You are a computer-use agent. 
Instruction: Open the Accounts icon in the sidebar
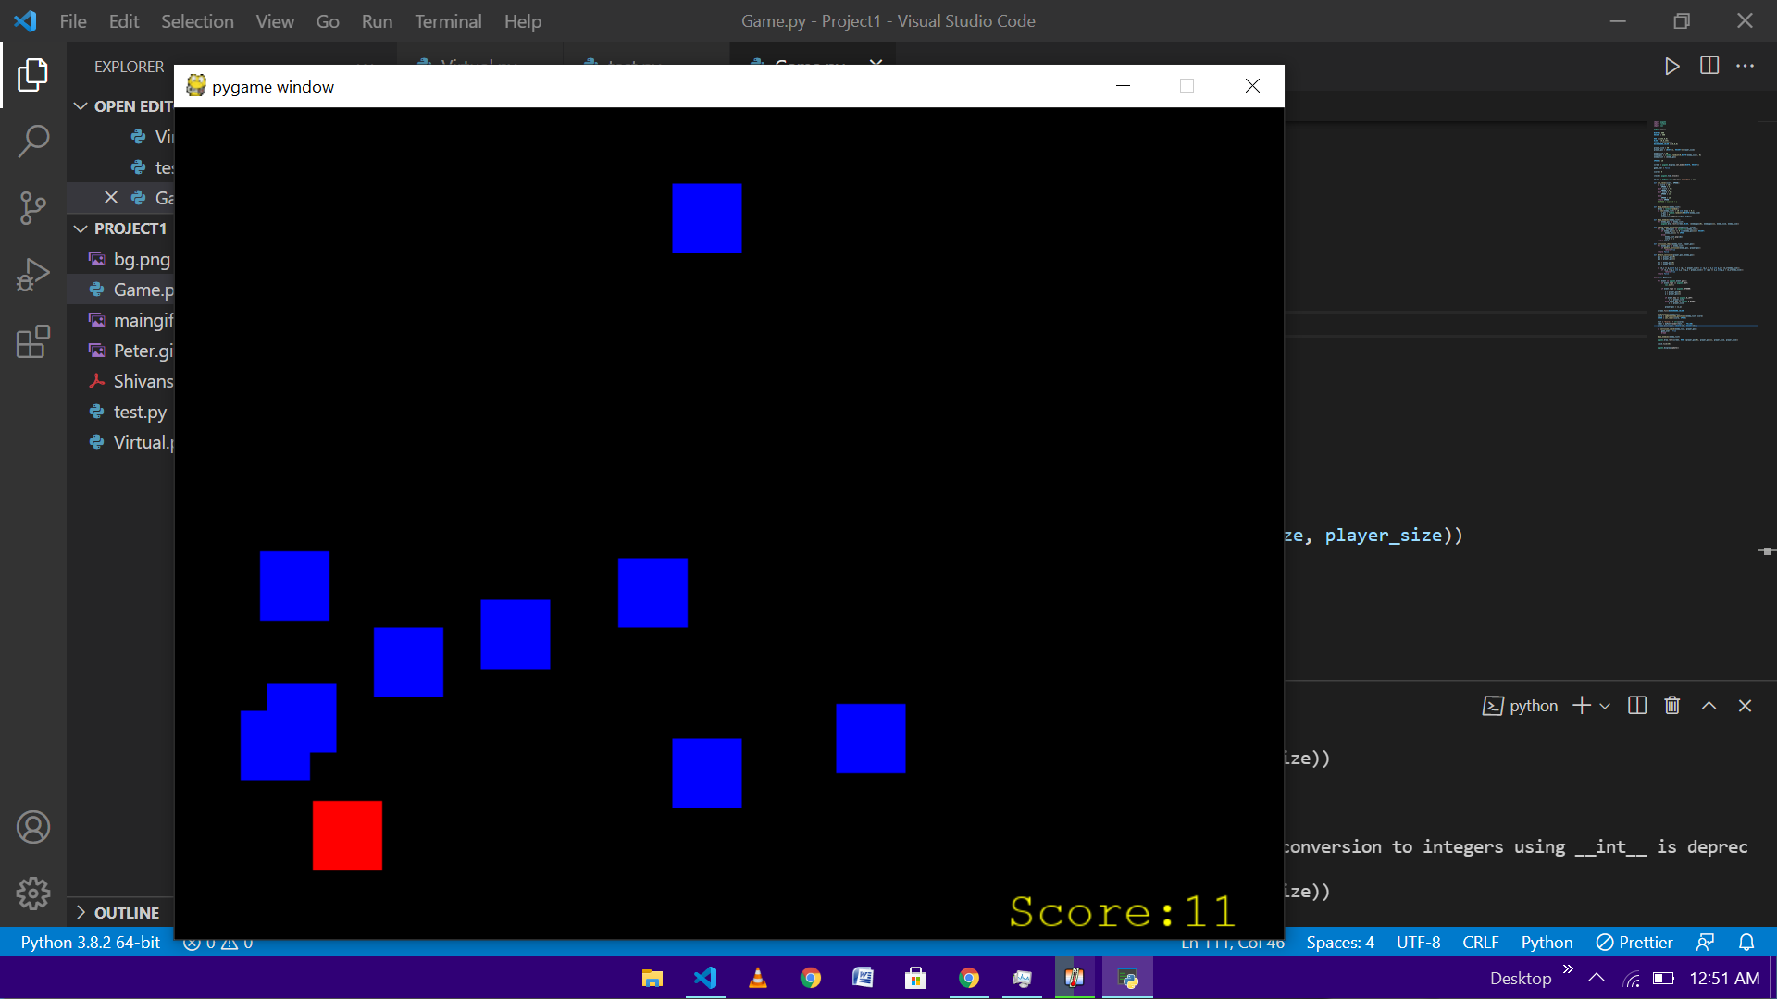[x=32, y=827]
